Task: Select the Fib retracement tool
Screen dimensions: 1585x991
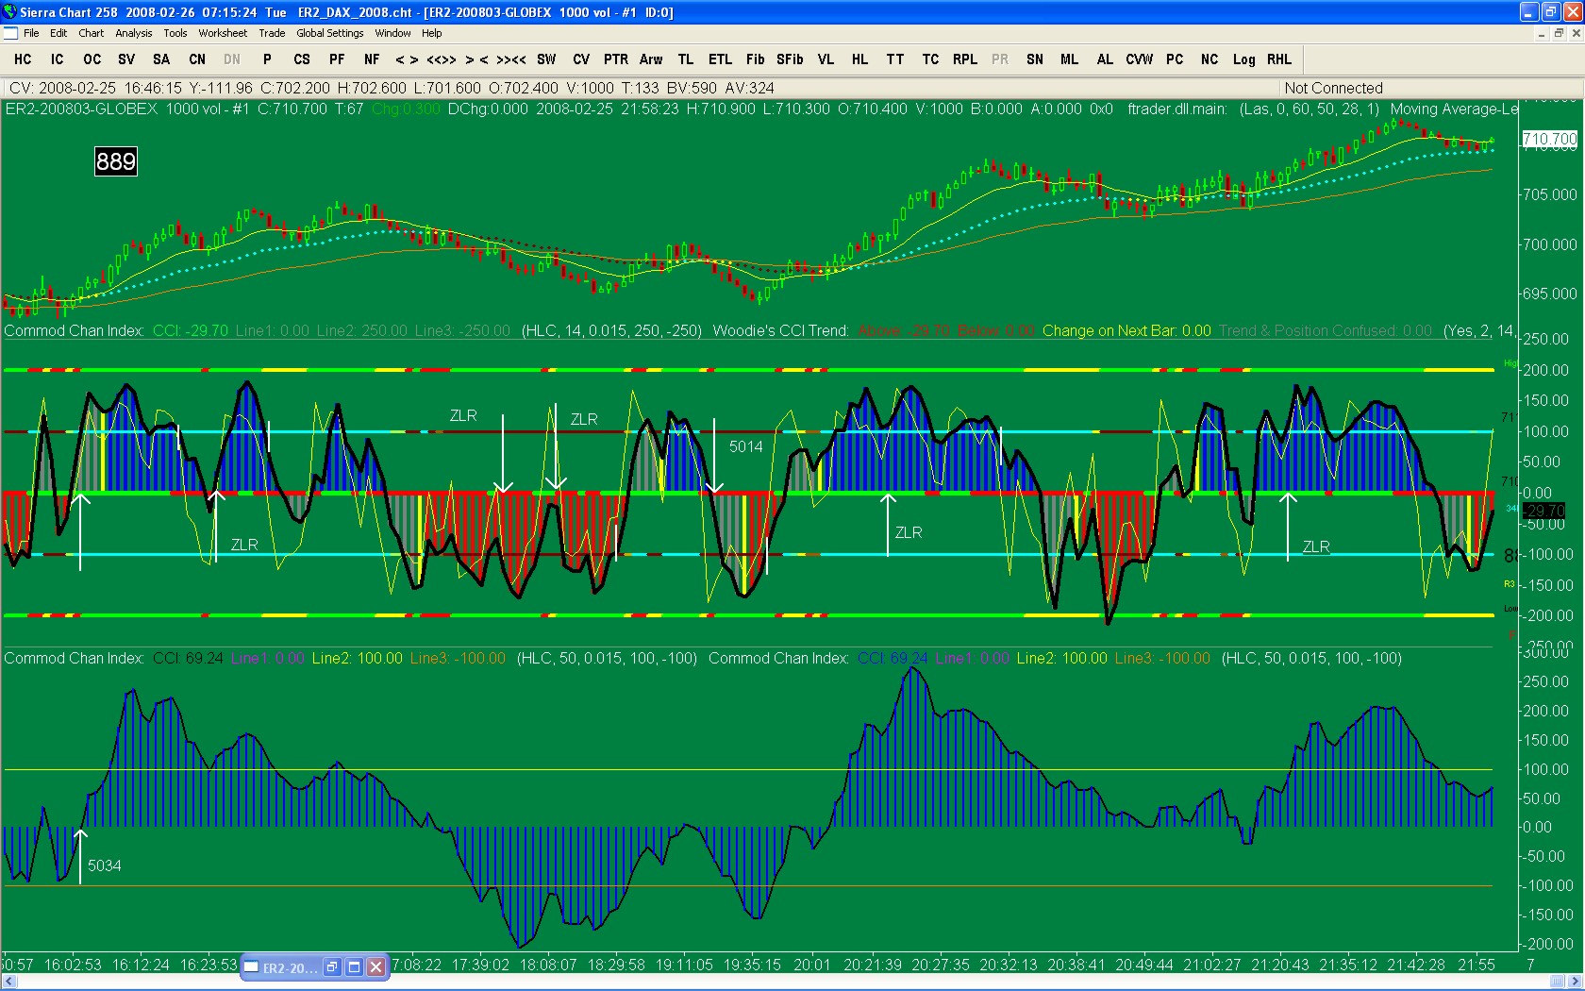Action: tap(755, 59)
